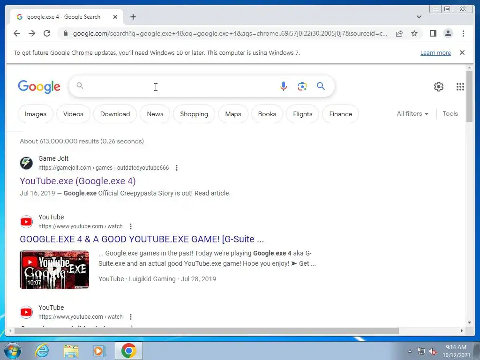The image size is (480, 360).
Task: Switch to Maps results
Action: (233, 114)
